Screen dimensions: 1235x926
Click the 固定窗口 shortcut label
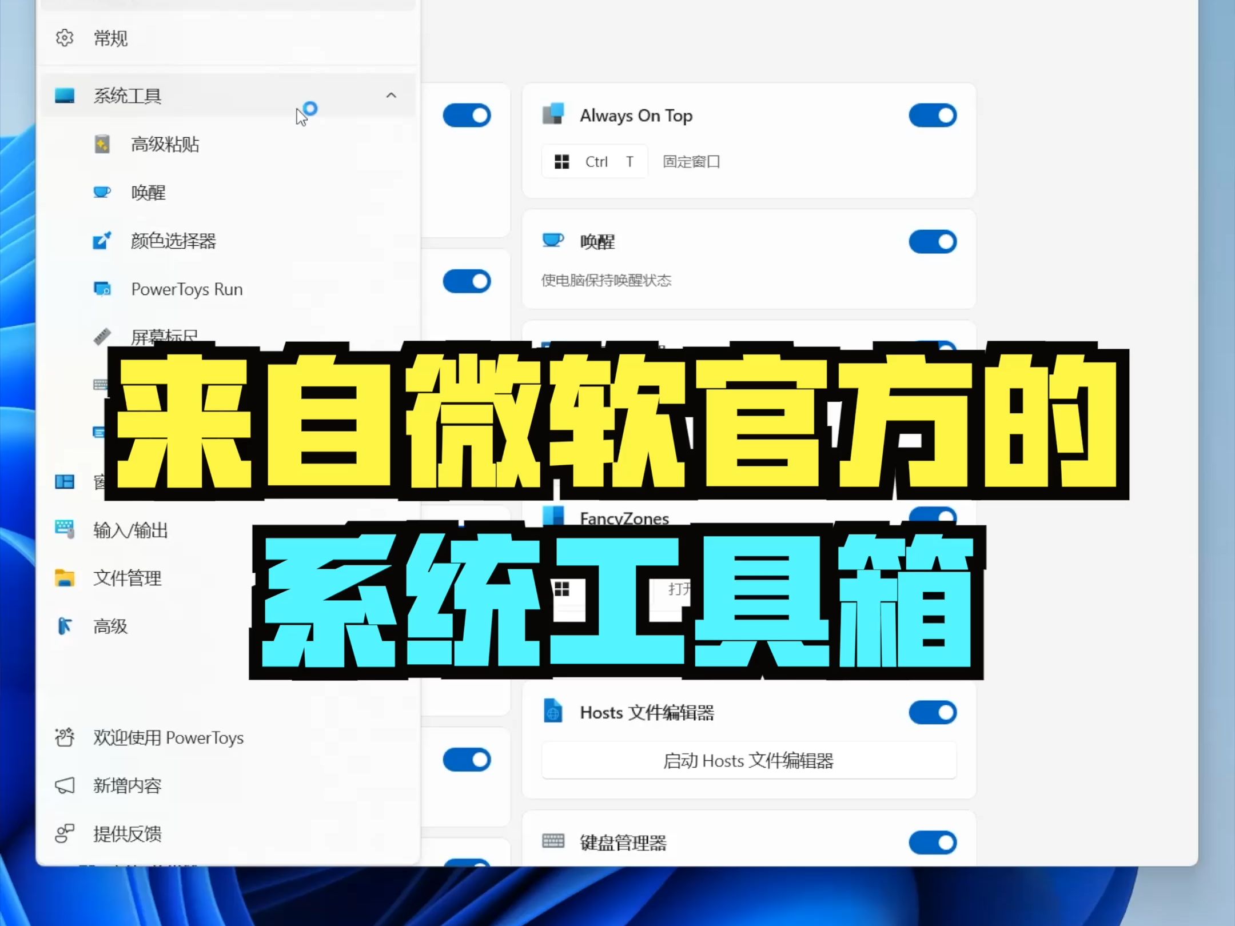coord(691,162)
